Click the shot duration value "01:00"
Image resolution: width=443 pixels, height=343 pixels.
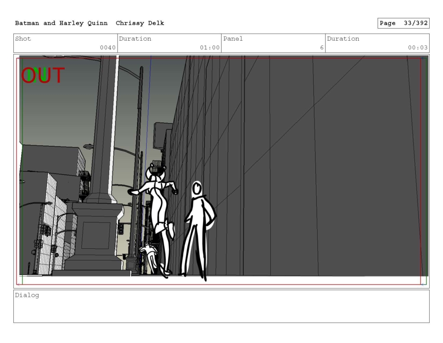[x=210, y=48]
